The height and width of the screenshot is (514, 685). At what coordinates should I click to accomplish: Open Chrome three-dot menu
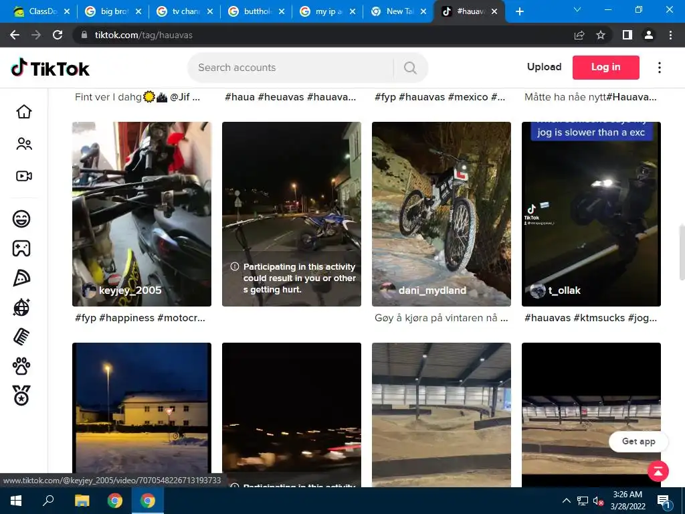(670, 35)
